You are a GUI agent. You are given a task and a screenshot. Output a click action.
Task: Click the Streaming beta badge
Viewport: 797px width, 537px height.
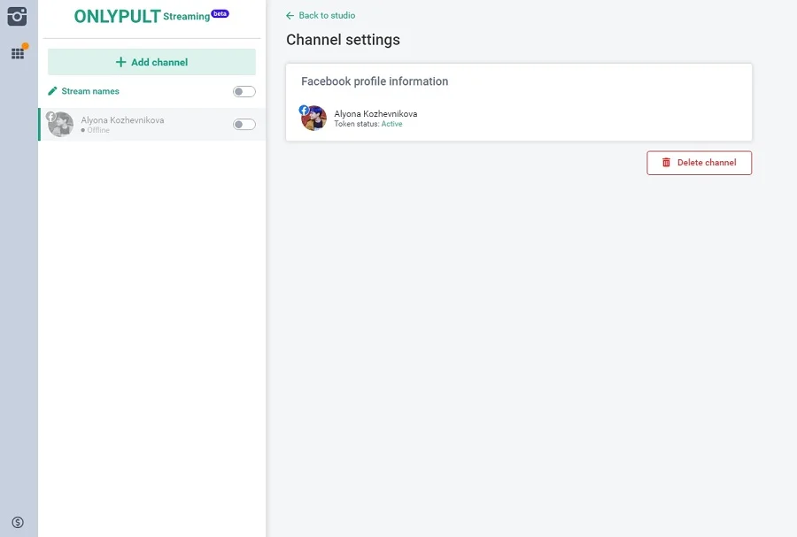pos(220,13)
